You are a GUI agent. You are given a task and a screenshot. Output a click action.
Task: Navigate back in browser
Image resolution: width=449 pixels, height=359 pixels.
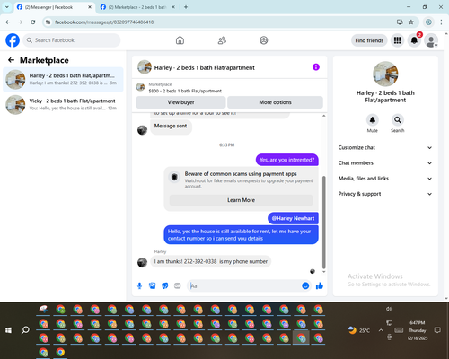8,22
